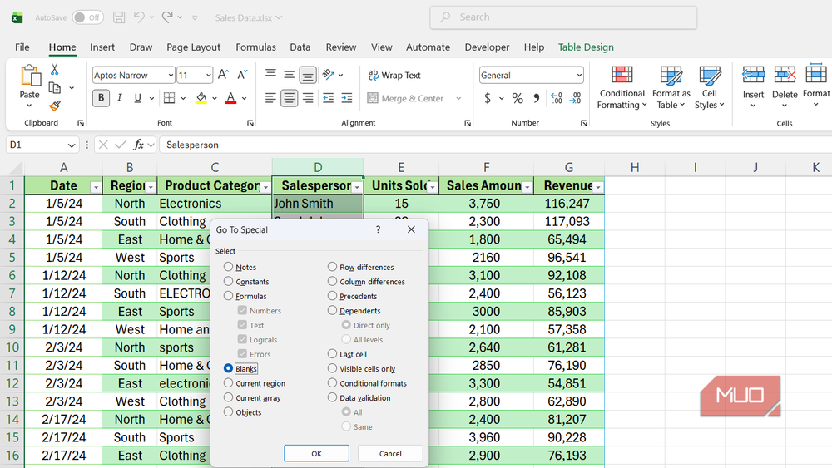Click the Paste clipboard icon
This screenshot has width=832, height=468.
30,76
